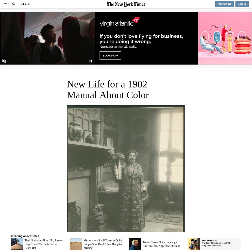Pause the Virgin Atlantic video ad
252x252 pixels.
[91, 61]
